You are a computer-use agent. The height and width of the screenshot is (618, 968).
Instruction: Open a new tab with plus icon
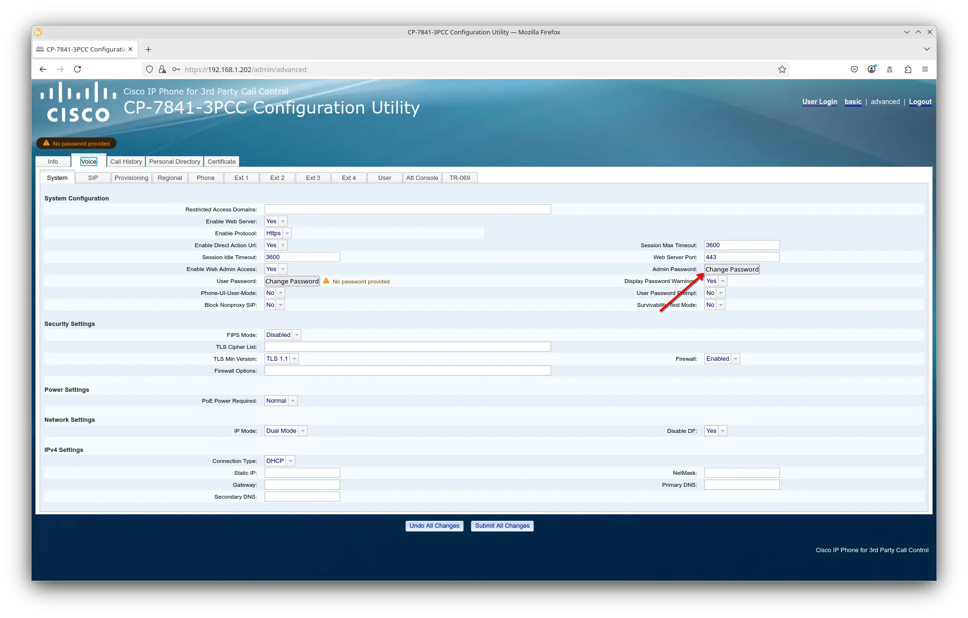[149, 49]
